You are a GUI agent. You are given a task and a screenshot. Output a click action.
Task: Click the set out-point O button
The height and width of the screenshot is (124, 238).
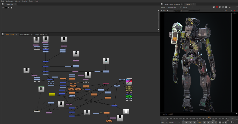216,122
